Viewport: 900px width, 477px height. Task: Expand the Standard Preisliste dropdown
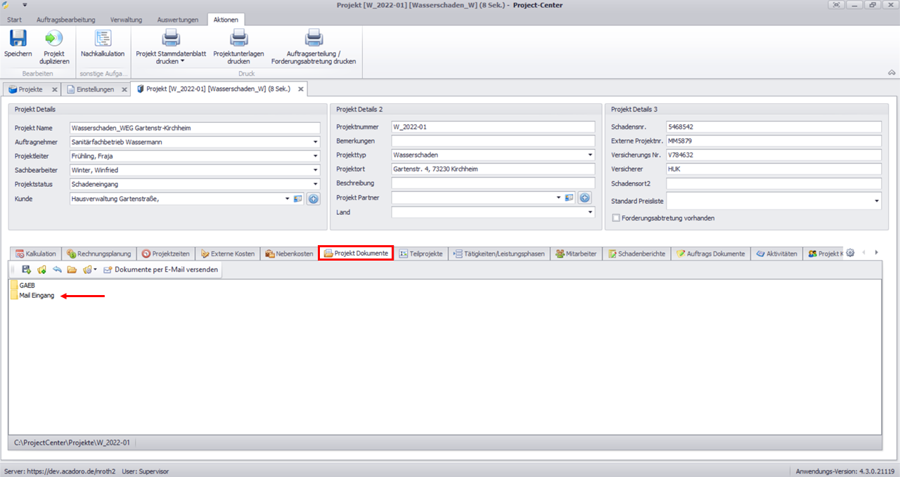pos(877,201)
